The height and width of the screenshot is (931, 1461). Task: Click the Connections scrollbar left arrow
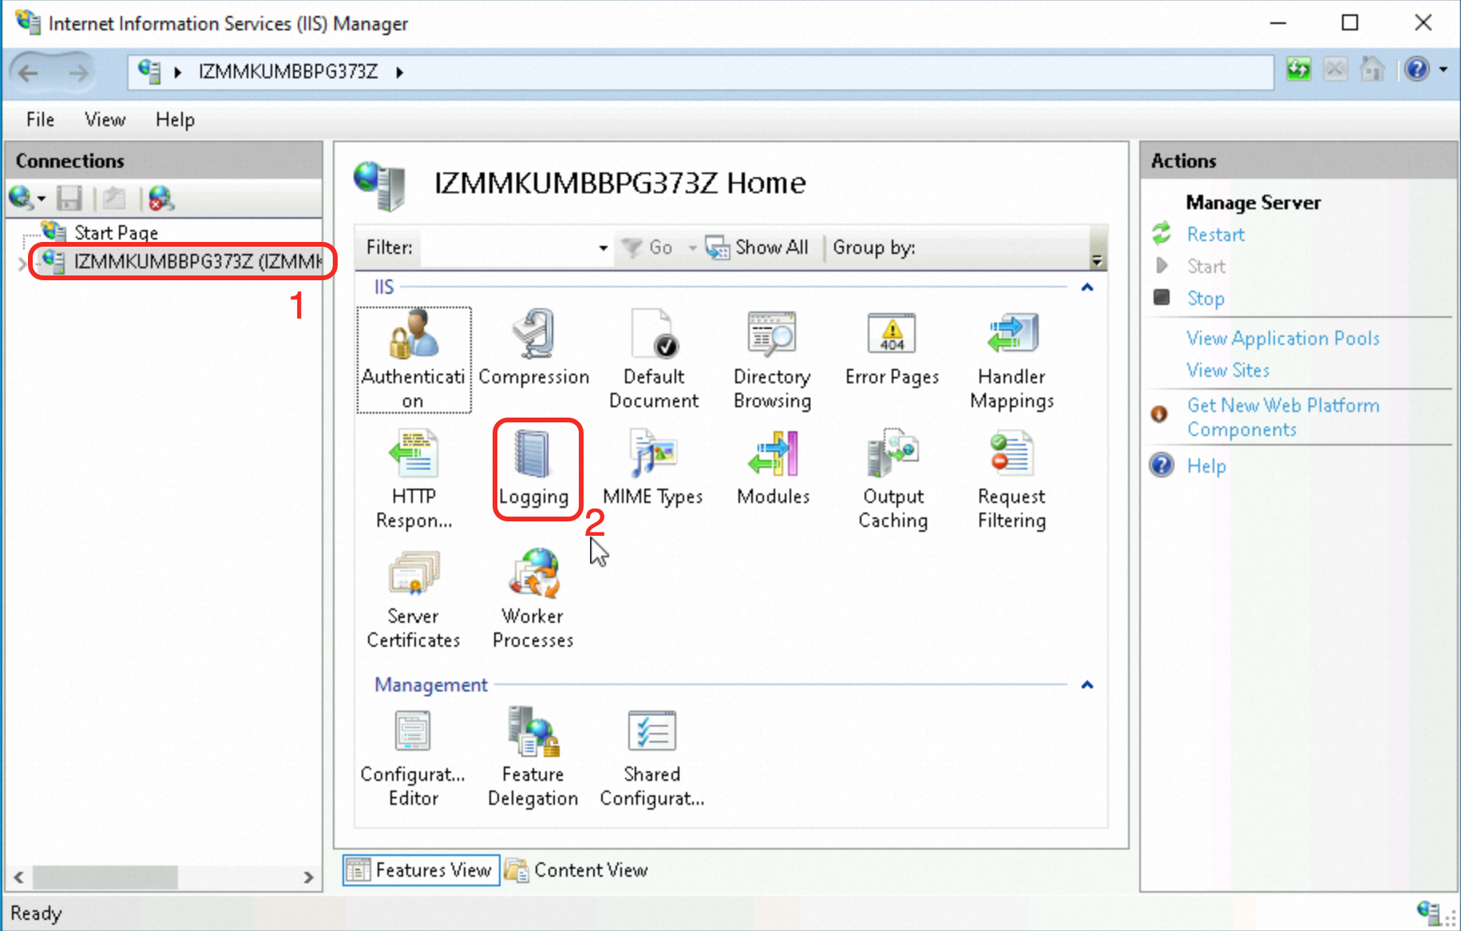pos(18,877)
